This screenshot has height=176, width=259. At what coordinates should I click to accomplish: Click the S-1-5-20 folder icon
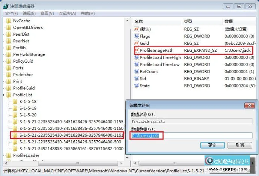15,115
